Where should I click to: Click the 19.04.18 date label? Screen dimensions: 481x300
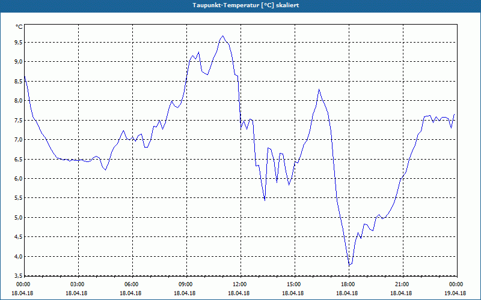[x=455, y=293]
